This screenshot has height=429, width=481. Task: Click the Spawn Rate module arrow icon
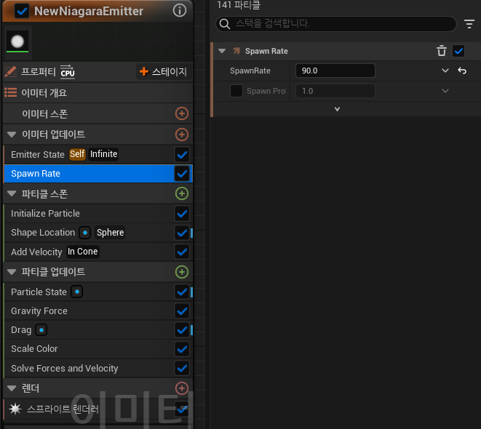[x=236, y=51]
